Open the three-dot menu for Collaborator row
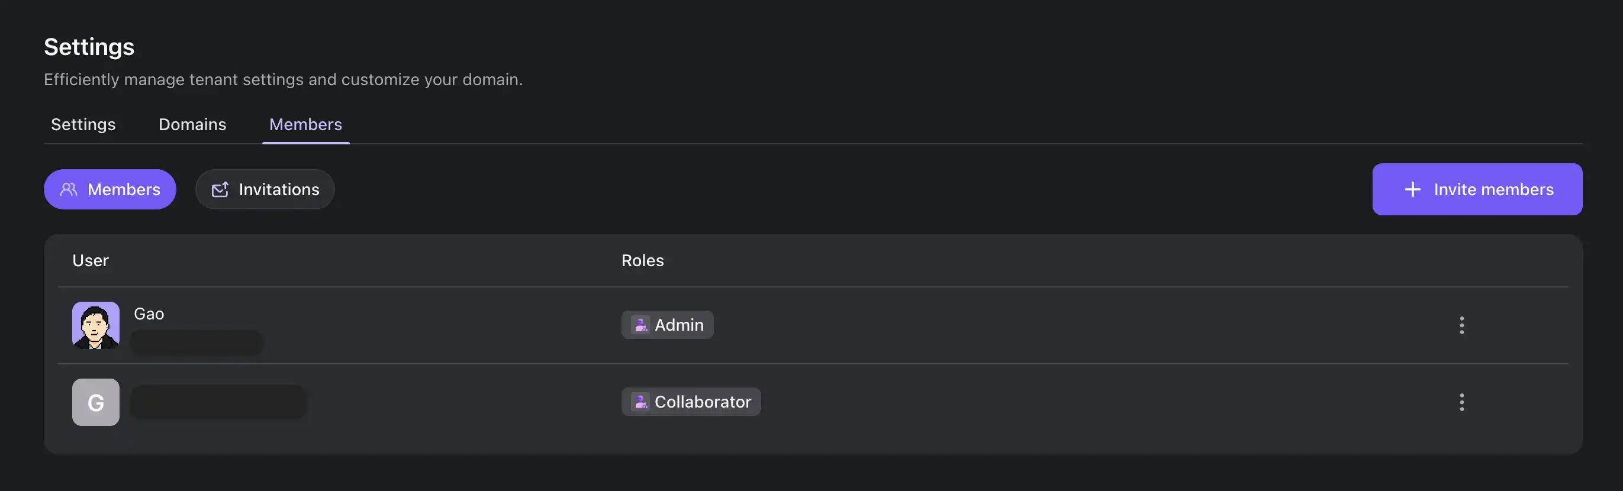 point(1462,402)
